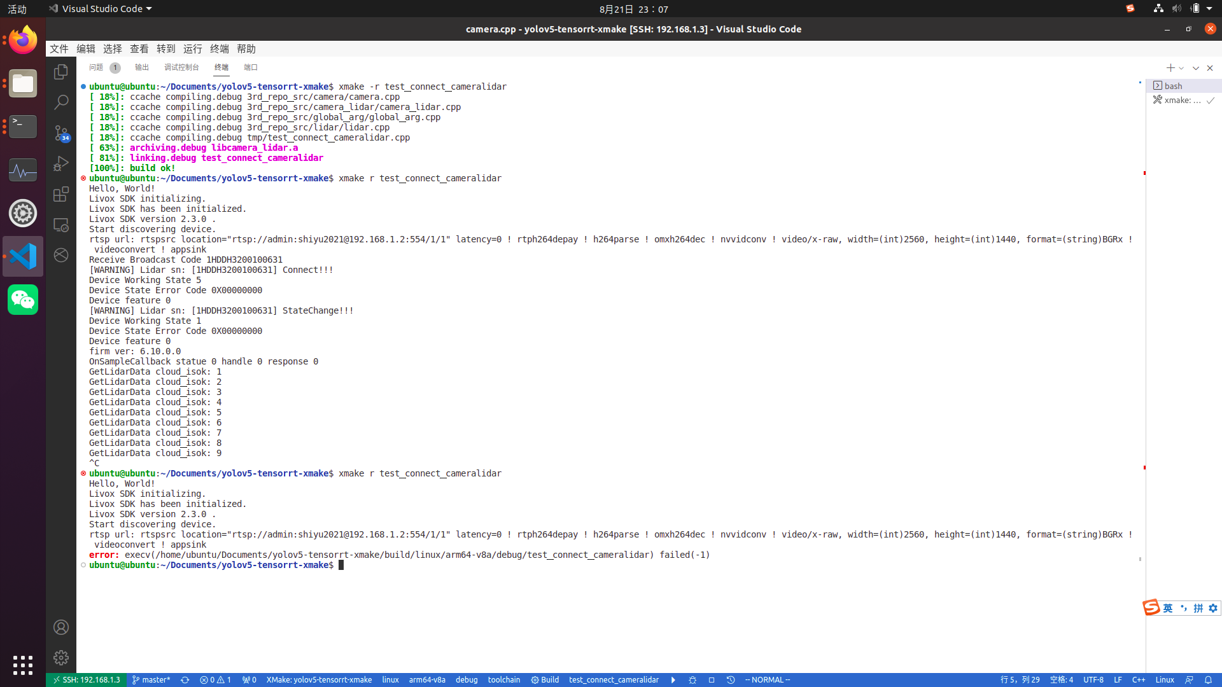Click the XMake debug bug icon in status bar

692,680
